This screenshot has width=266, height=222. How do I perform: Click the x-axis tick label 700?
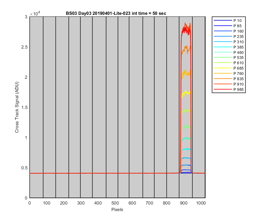149,203
